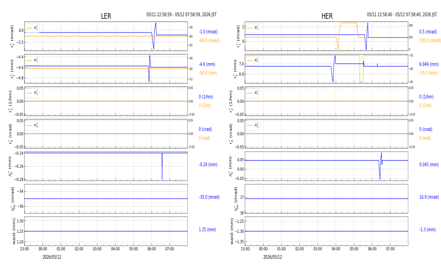Select the LER time range ending 07:58:59
This screenshot has width=441, height=270.
[x=181, y=15]
